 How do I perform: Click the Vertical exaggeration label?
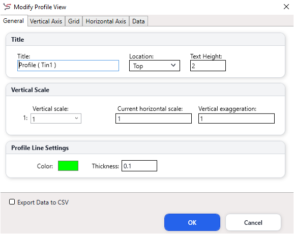coord(227,109)
